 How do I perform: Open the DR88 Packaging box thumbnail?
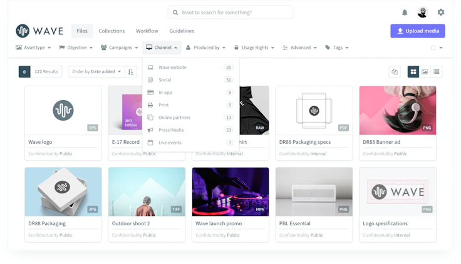tap(63, 192)
